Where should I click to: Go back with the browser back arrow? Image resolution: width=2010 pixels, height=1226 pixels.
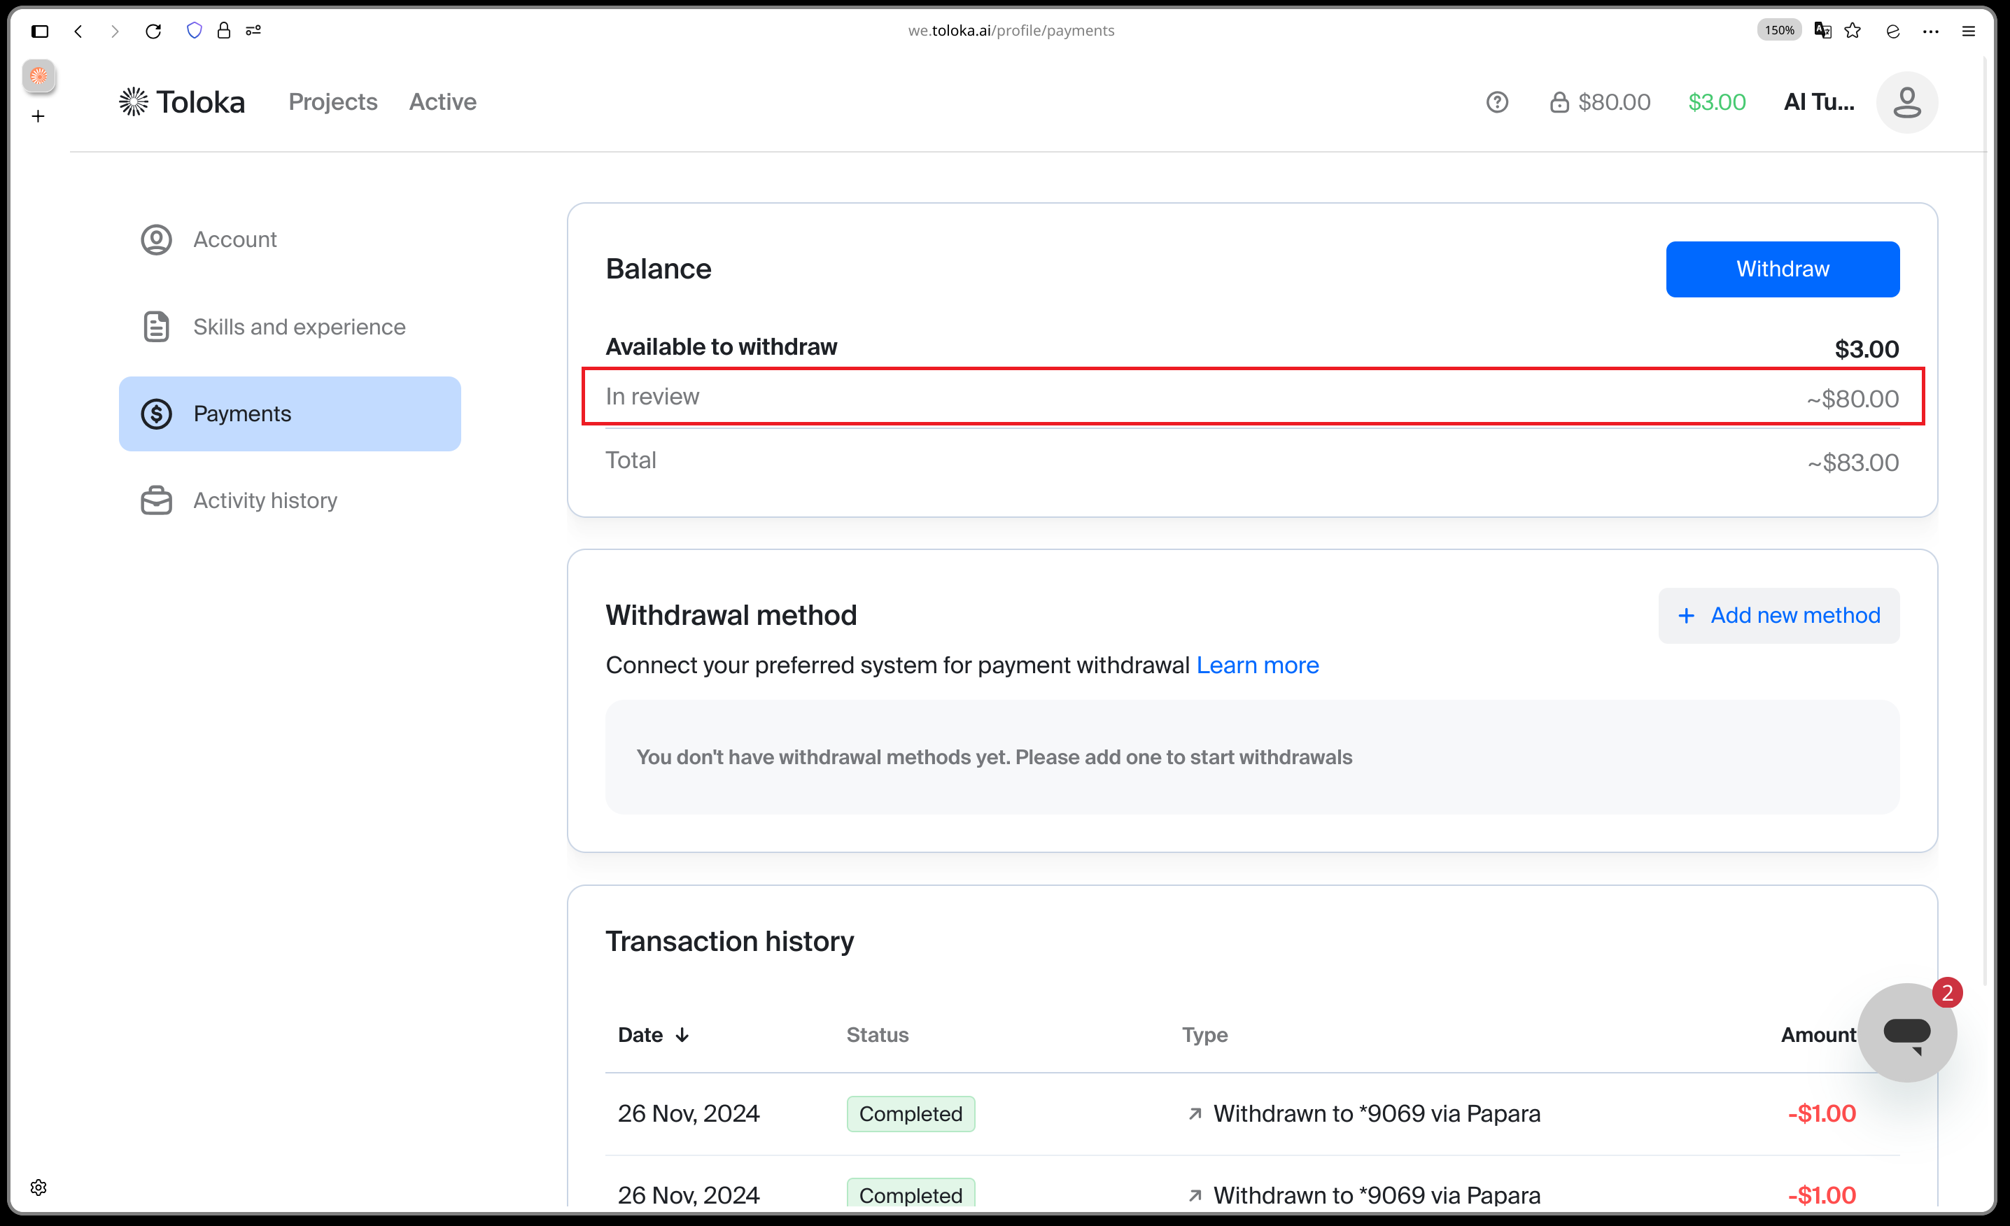(x=78, y=31)
